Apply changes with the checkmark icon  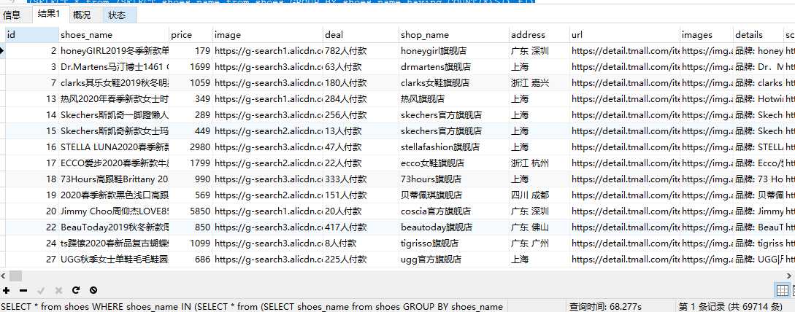coord(41,290)
